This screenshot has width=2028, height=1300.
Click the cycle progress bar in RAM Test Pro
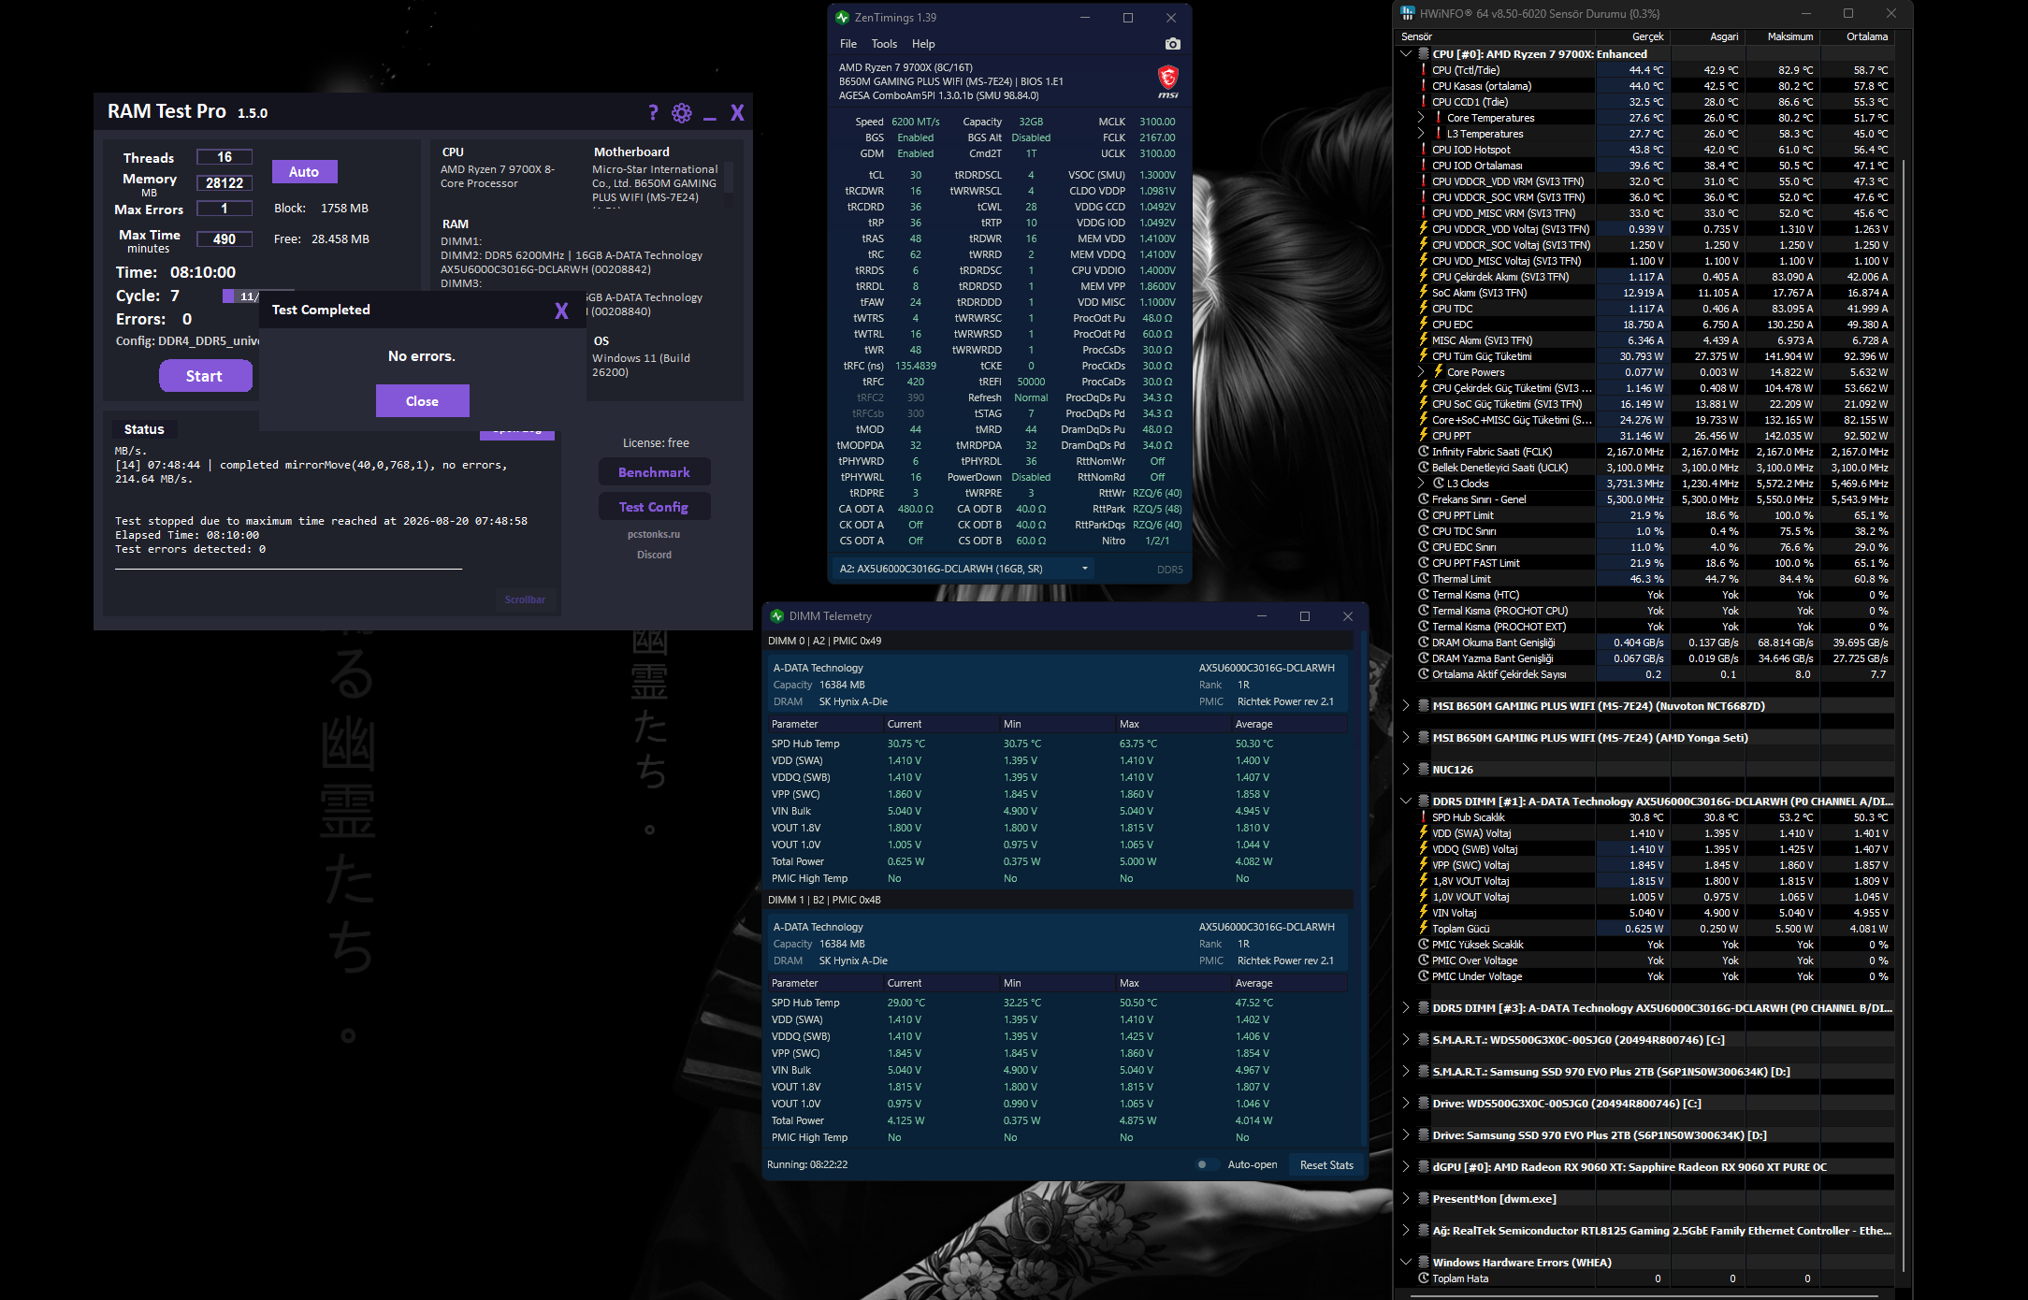tap(241, 296)
